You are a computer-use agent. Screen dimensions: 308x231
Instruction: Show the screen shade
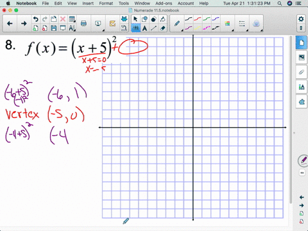pyautogui.click(x=63, y=28)
